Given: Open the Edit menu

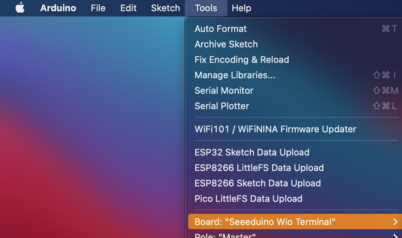Looking at the screenshot, I should click(x=128, y=8).
